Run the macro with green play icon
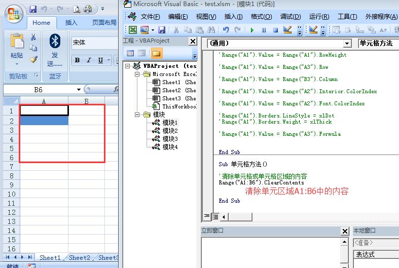The image size is (399, 268). point(252,30)
